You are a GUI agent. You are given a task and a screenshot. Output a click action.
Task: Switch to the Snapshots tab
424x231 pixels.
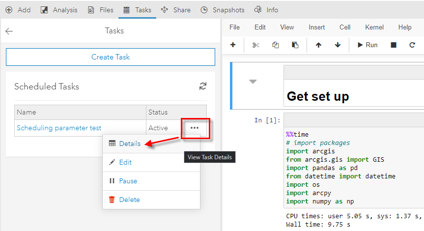point(223,10)
